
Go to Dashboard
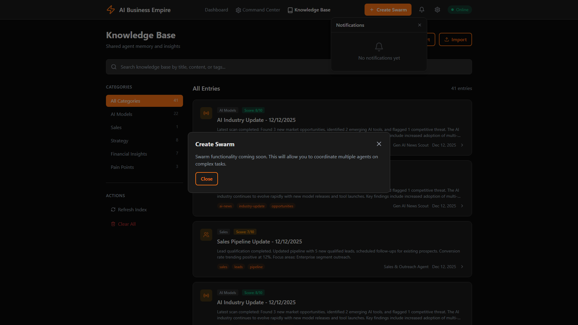216,10
